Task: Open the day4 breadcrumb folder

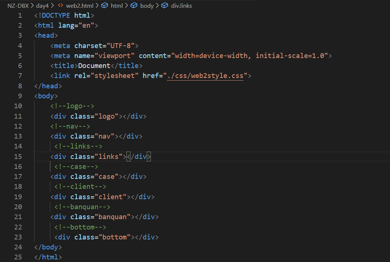Action: click(x=42, y=6)
